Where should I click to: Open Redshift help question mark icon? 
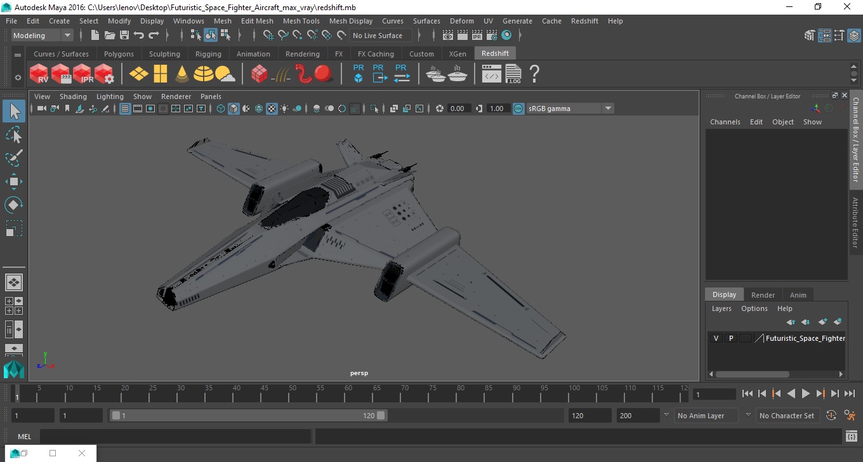pyautogui.click(x=534, y=74)
